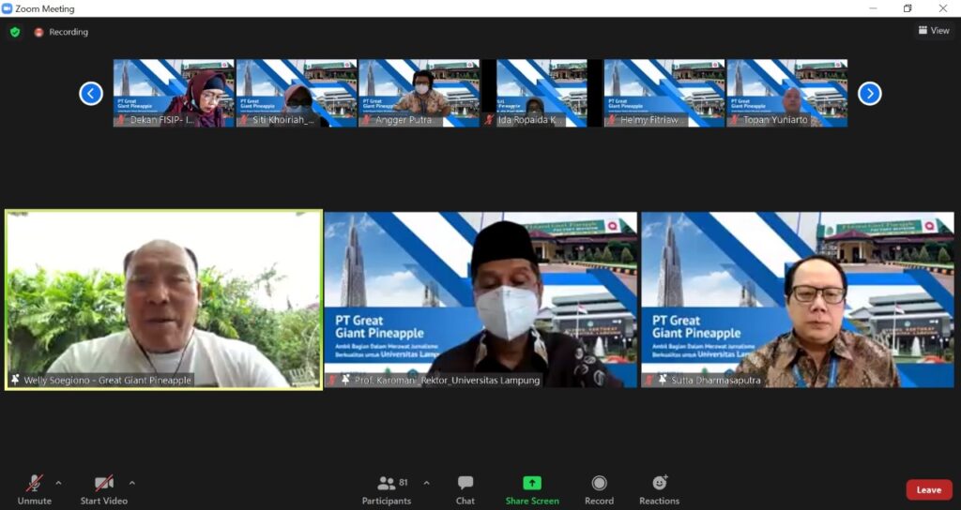Image resolution: width=961 pixels, height=510 pixels.
Task: Unmute the microphone
Action: click(34, 489)
